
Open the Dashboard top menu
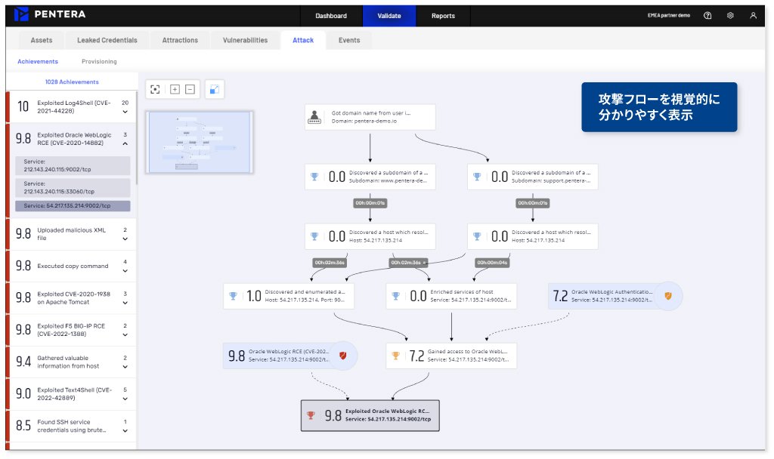(x=331, y=16)
